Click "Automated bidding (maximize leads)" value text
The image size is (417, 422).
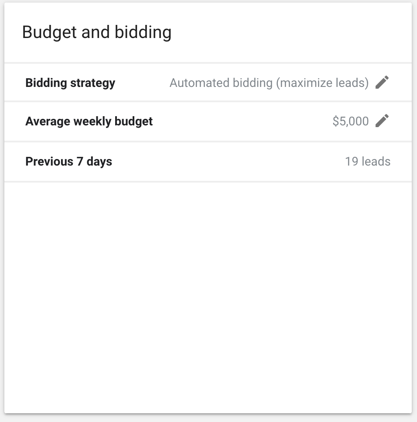[x=269, y=83]
